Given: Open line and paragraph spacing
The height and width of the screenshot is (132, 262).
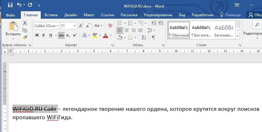Looking at the screenshot, I should (x=150, y=30).
